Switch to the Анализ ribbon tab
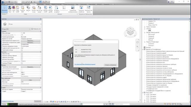The image size is (191, 107). (x=47, y=4)
